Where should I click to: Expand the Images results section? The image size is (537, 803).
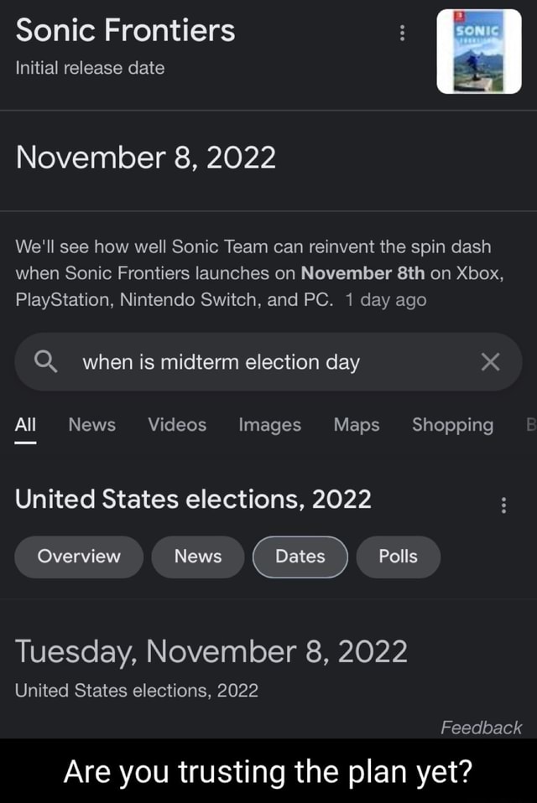tap(269, 426)
